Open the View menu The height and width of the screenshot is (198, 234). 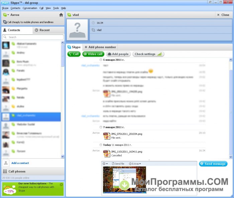pyautogui.click(x=48, y=8)
